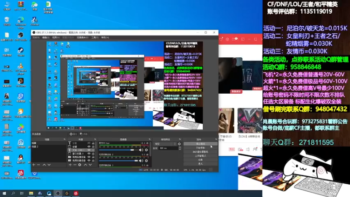350x197 pixels.
Task: Open File Explorer from the taskbar
Action: pyautogui.click(x=31, y=193)
